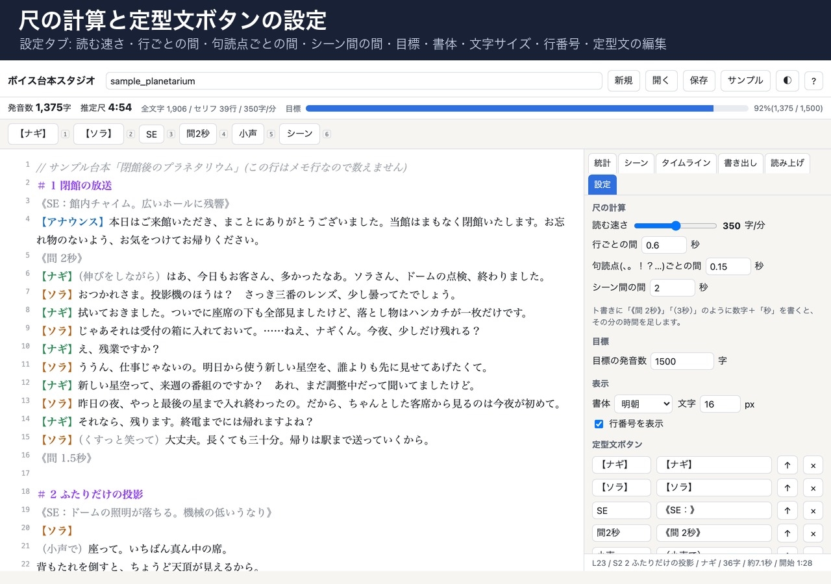Image resolution: width=831 pixels, height=584 pixels.
Task: Click the 行ごとの間 field showing 0.6
Action: (664, 245)
